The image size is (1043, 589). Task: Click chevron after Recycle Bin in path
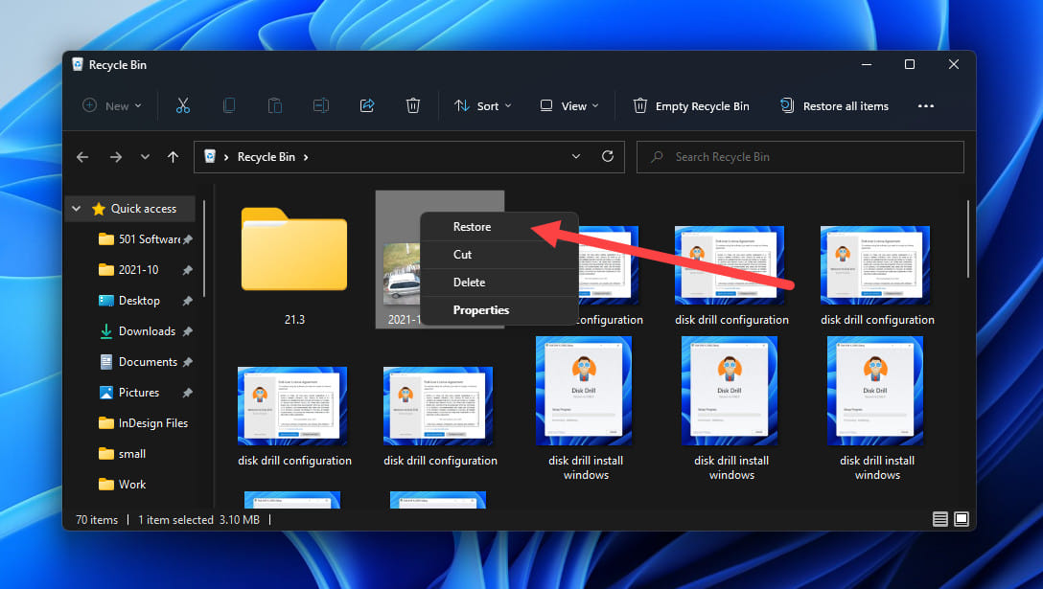pos(306,157)
